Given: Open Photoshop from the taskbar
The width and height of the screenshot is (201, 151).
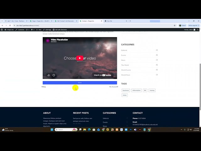Looking at the screenshot, I should 131,130.
